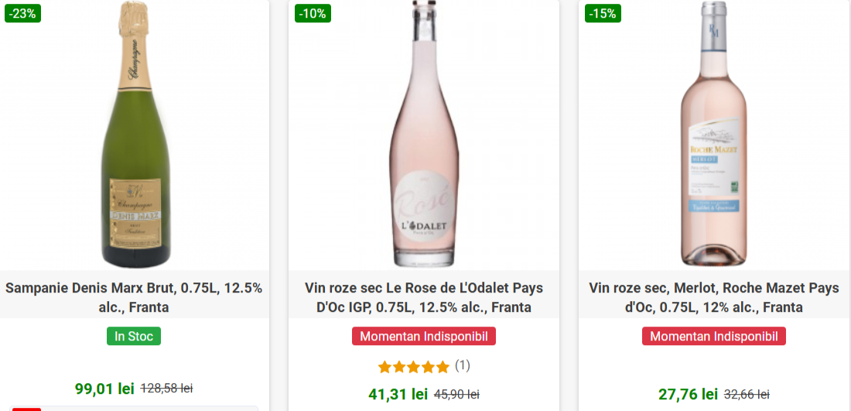Open the Le Rose de L'Odalet title link
The image size is (851, 411).
[424, 297]
